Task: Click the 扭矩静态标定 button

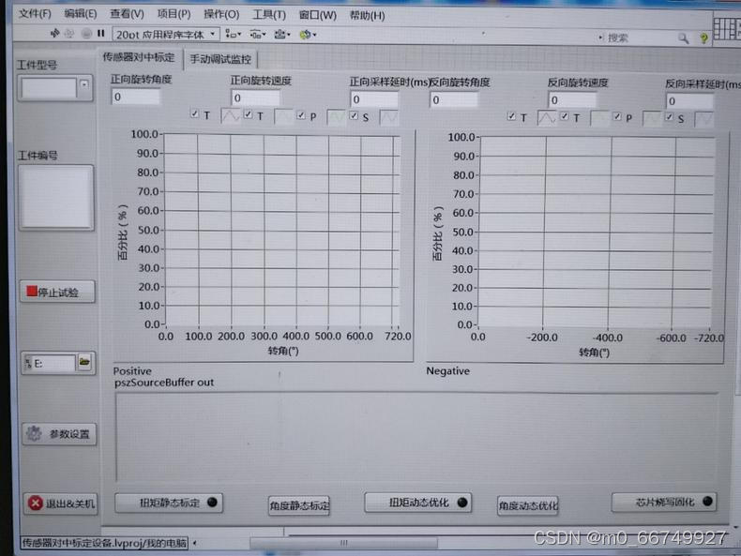Action: 169,503
